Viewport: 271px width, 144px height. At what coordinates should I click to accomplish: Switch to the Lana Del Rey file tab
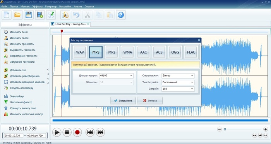pyautogui.click(x=70, y=24)
